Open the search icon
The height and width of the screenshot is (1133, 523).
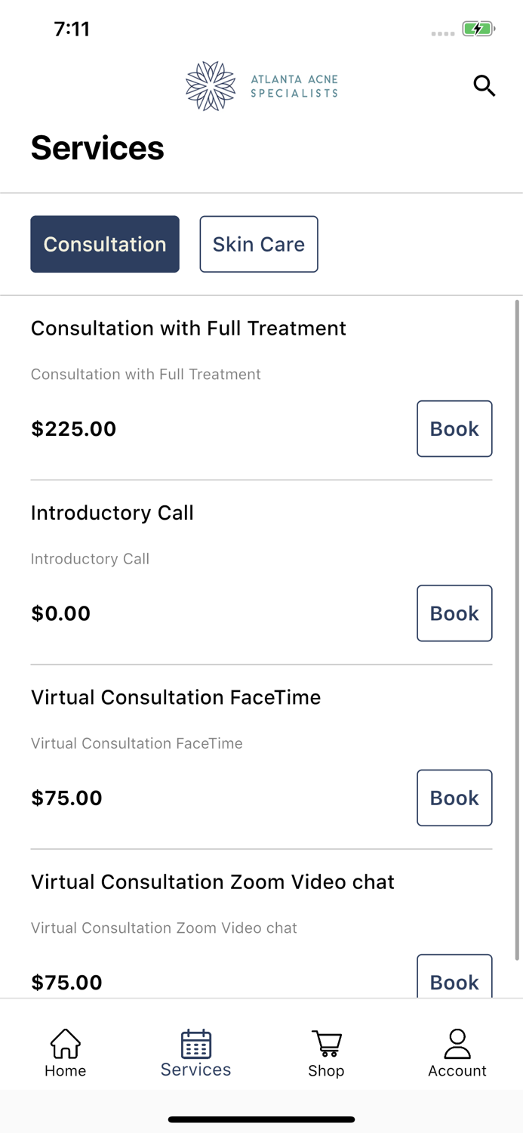pos(484,86)
